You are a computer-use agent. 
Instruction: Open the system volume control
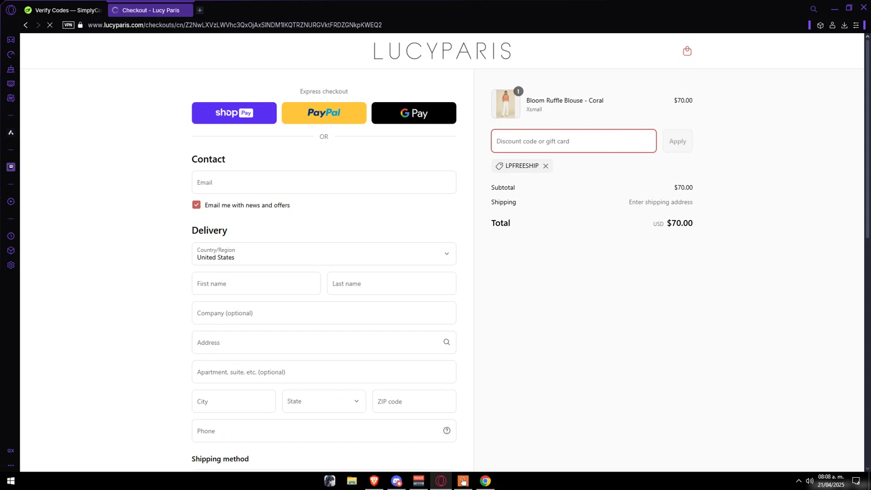click(809, 481)
